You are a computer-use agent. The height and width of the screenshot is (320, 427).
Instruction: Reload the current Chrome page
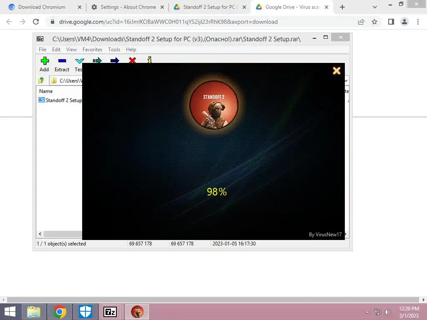tap(36, 22)
